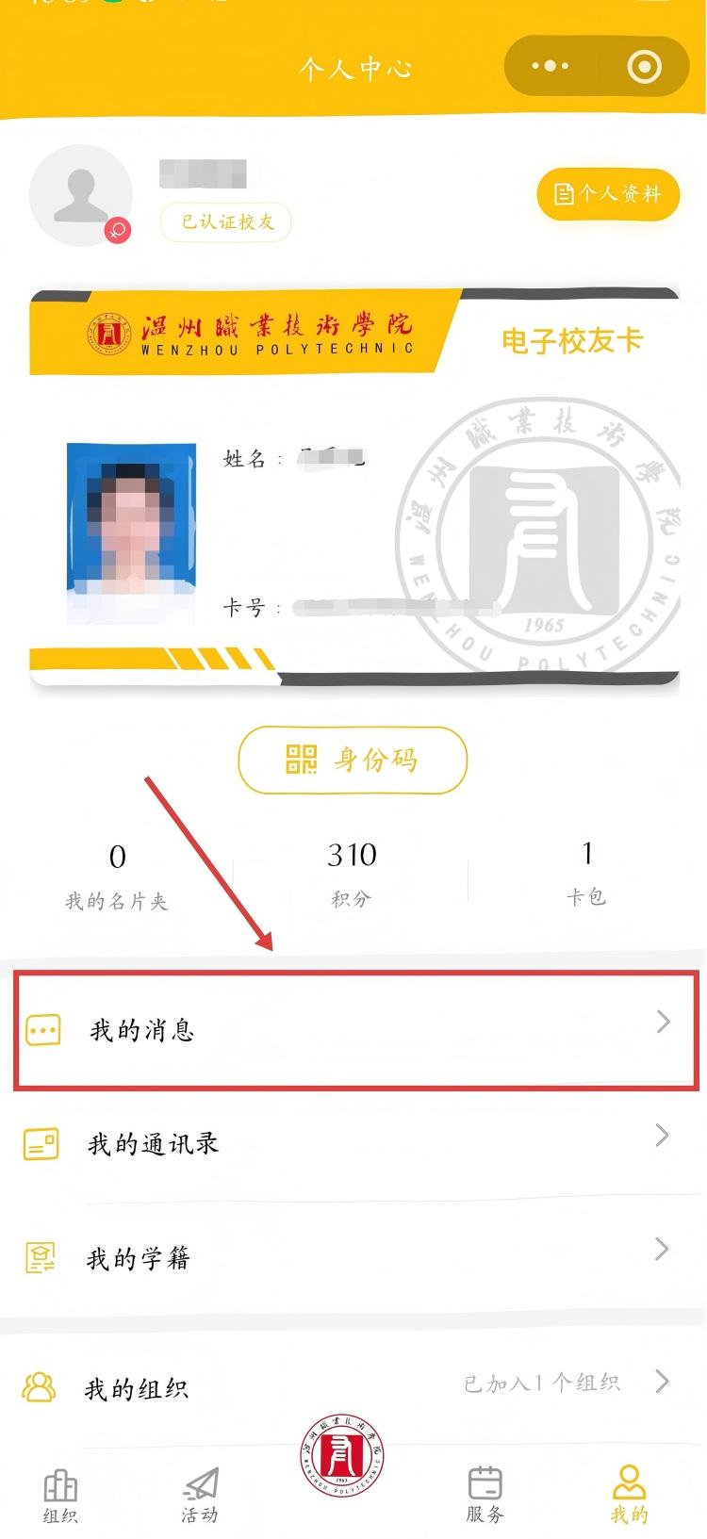
Task: Tap the 我的通讯录 contact card icon
Action: [41, 1144]
